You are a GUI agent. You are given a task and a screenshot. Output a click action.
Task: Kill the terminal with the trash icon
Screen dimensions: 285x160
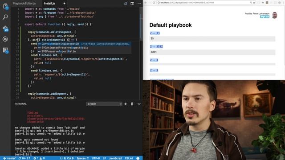tap(132, 104)
